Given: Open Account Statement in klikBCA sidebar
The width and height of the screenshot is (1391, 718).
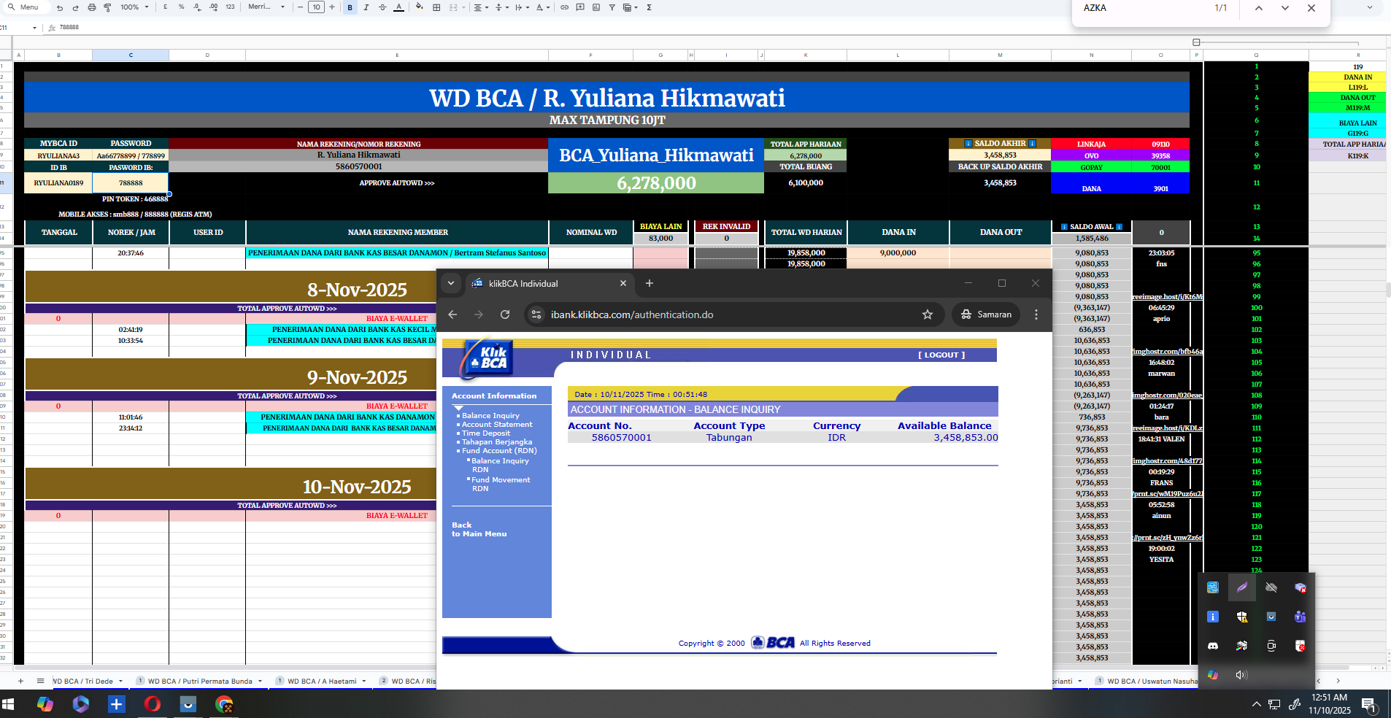Looking at the screenshot, I should click(497, 425).
